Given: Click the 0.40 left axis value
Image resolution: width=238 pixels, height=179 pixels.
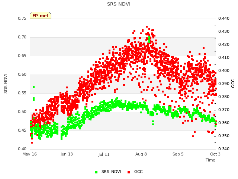Looking at the screenshot, I should tap(22, 149).
